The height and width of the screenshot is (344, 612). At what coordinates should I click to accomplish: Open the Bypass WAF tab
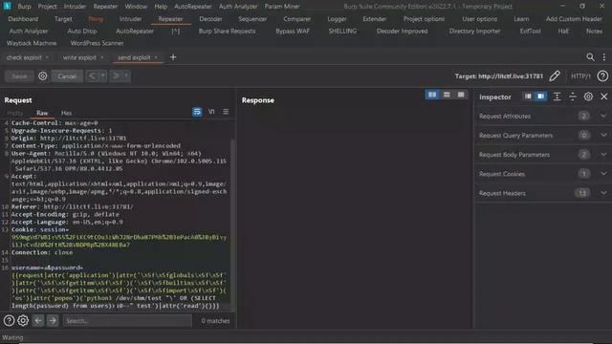[293, 32]
